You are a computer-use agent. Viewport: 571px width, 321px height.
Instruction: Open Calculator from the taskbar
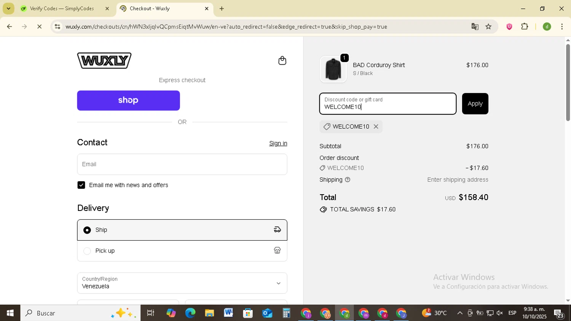tap(286, 313)
